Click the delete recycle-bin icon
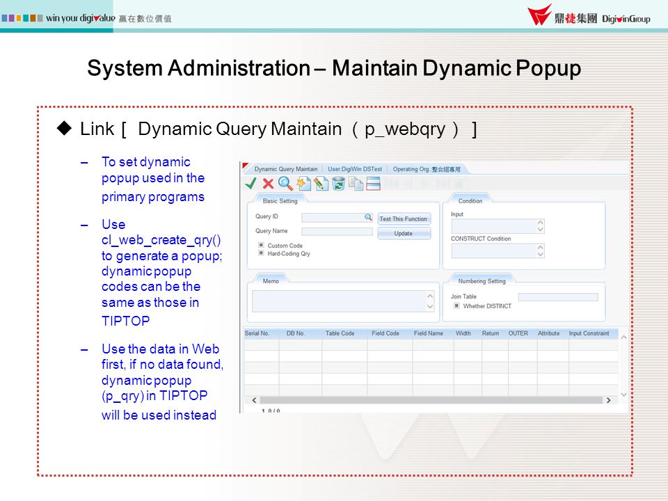 [338, 184]
